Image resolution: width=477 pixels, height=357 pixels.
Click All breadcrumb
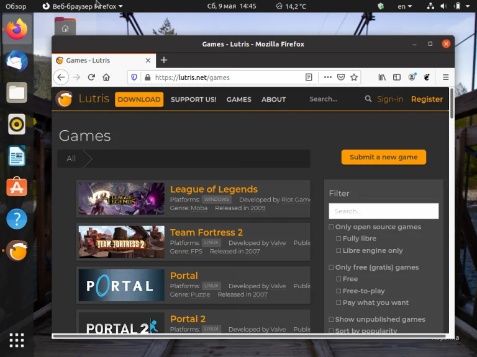[x=71, y=159]
